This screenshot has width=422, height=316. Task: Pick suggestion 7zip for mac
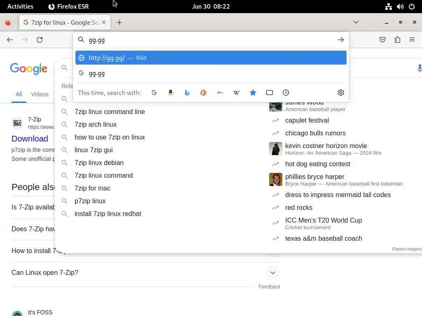(x=92, y=188)
